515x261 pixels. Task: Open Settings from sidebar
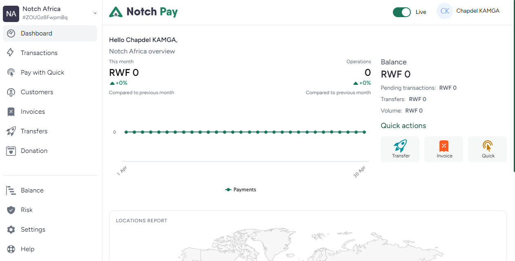(50, 230)
